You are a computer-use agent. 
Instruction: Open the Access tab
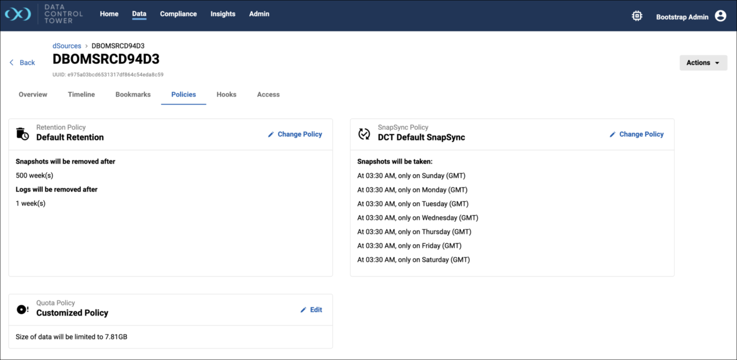(x=268, y=95)
